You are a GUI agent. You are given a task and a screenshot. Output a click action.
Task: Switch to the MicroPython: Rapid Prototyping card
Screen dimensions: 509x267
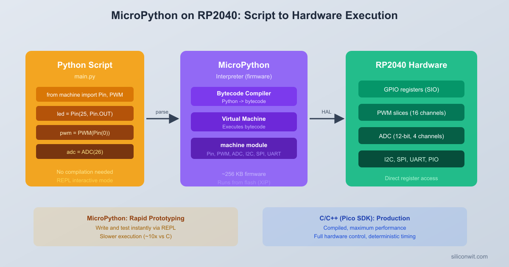[136, 226]
